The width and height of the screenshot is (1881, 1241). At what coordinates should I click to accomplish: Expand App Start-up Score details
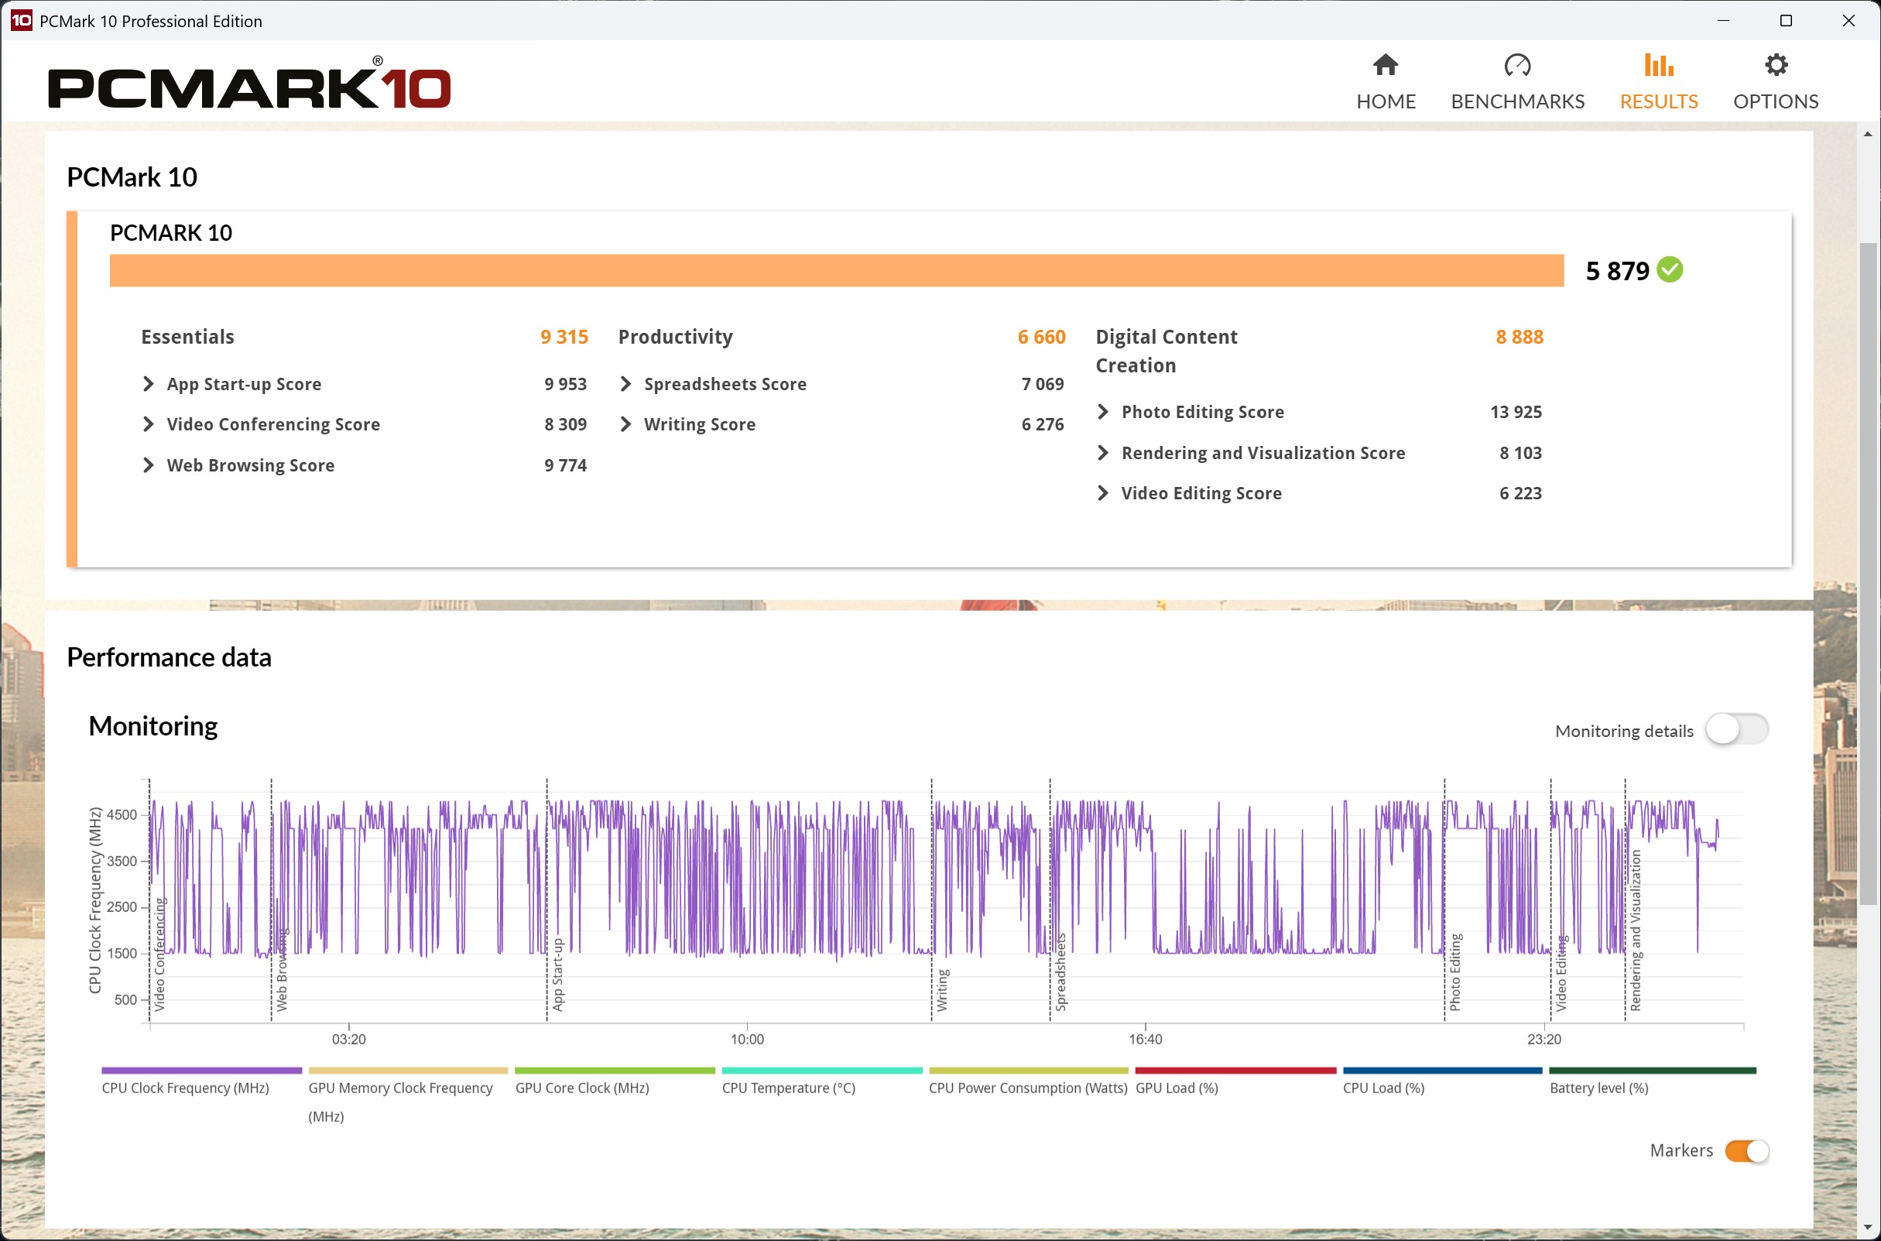point(148,384)
